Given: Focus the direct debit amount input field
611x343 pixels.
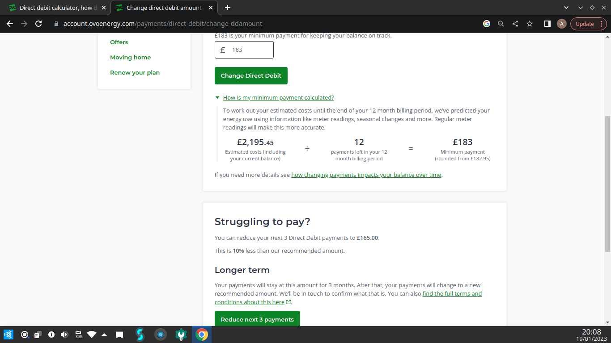Looking at the screenshot, I should [x=244, y=50].
